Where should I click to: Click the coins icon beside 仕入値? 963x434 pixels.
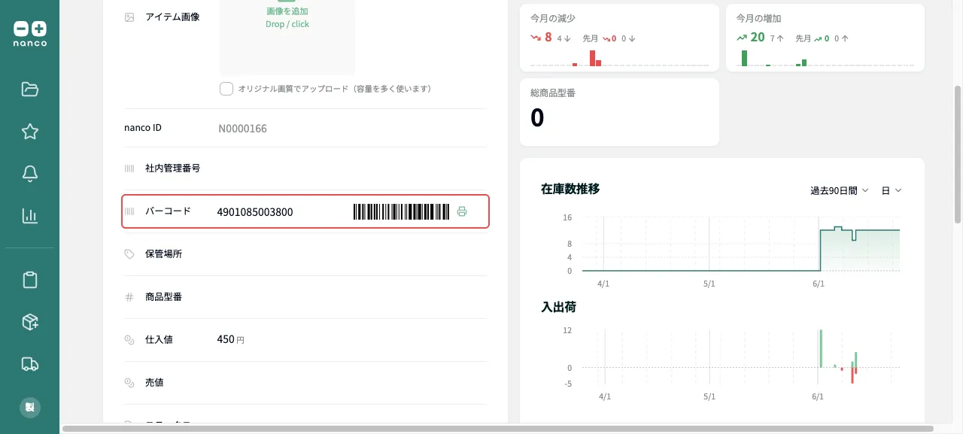click(129, 340)
